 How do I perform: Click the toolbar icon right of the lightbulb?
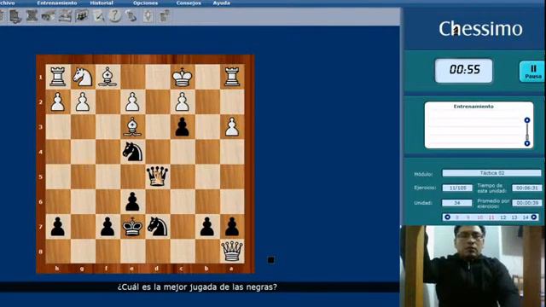coord(165,16)
